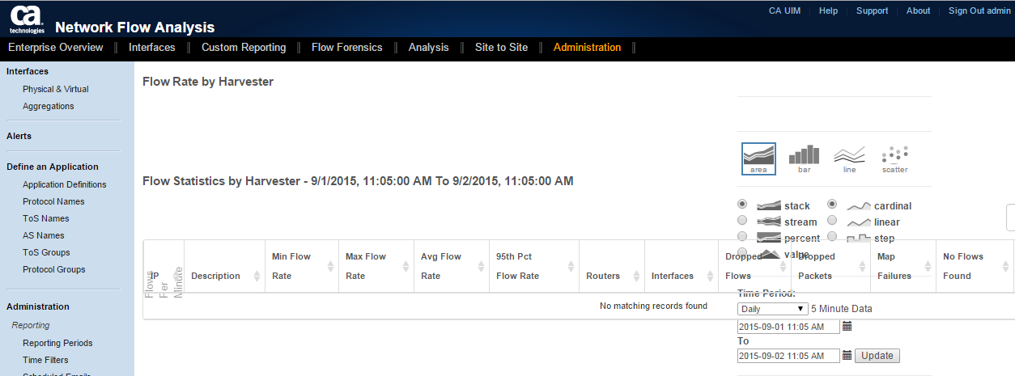Open the Application Definitions link
The width and height of the screenshot is (1015, 376).
[65, 184]
